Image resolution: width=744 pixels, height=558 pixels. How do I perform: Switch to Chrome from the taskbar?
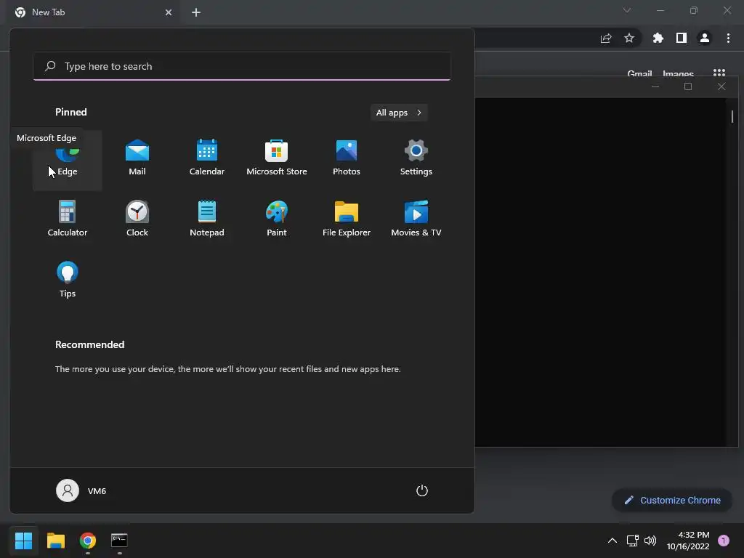point(88,541)
